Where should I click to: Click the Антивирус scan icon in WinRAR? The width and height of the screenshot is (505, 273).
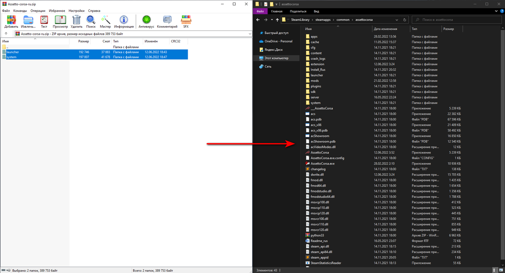click(146, 21)
